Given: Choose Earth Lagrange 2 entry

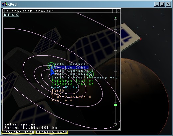Looking at the screenshot, I should pos(73,74).
